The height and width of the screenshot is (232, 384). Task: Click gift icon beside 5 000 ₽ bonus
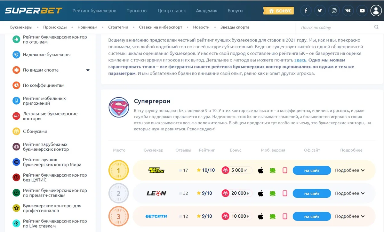[x=226, y=170]
